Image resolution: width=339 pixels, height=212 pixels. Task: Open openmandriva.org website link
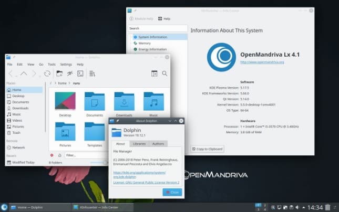262,62
